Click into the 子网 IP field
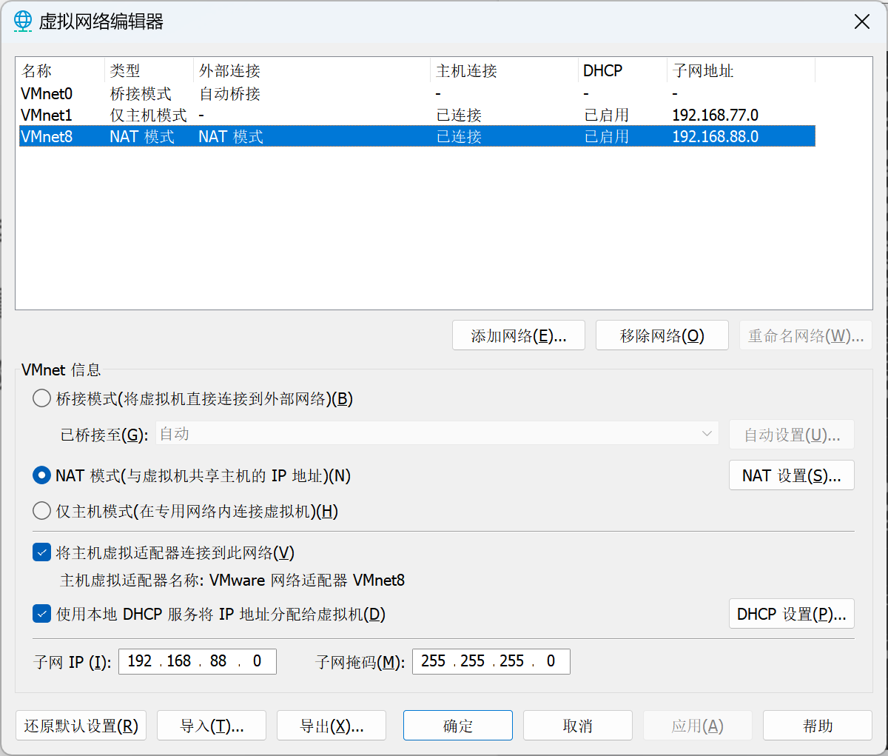This screenshot has width=888, height=756. 197,661
